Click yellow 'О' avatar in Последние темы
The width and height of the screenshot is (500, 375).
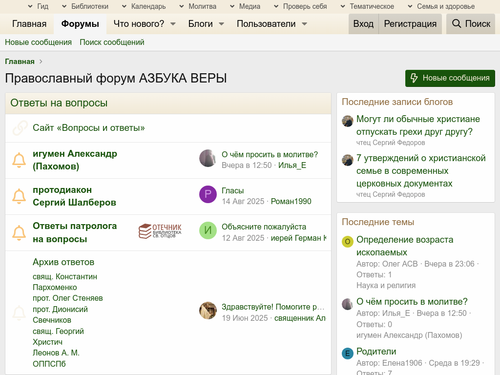click(347, 242)
